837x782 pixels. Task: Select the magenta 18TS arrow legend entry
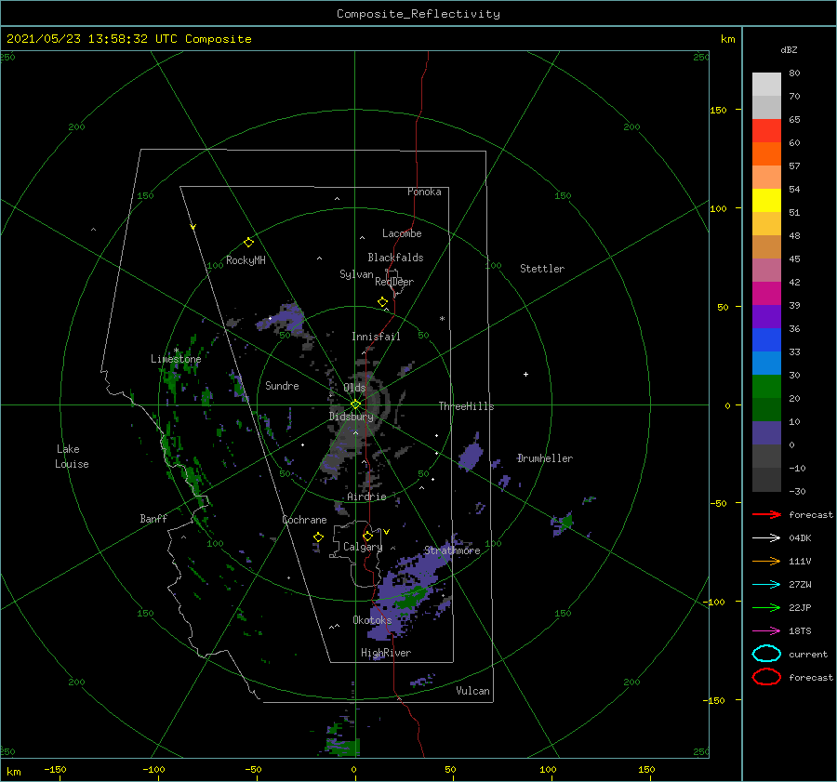[766, 631]
